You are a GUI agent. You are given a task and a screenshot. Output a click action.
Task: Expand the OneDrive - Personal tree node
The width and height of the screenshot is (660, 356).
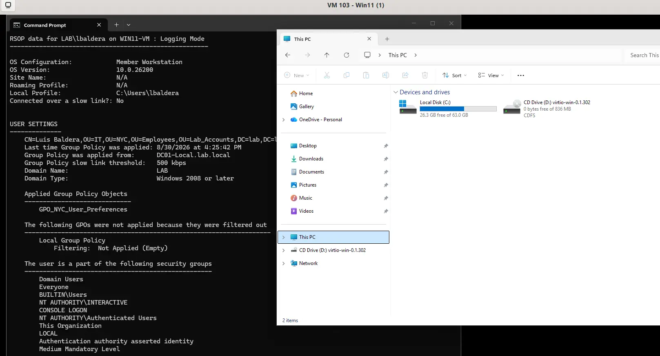click(x=284, y=120)
